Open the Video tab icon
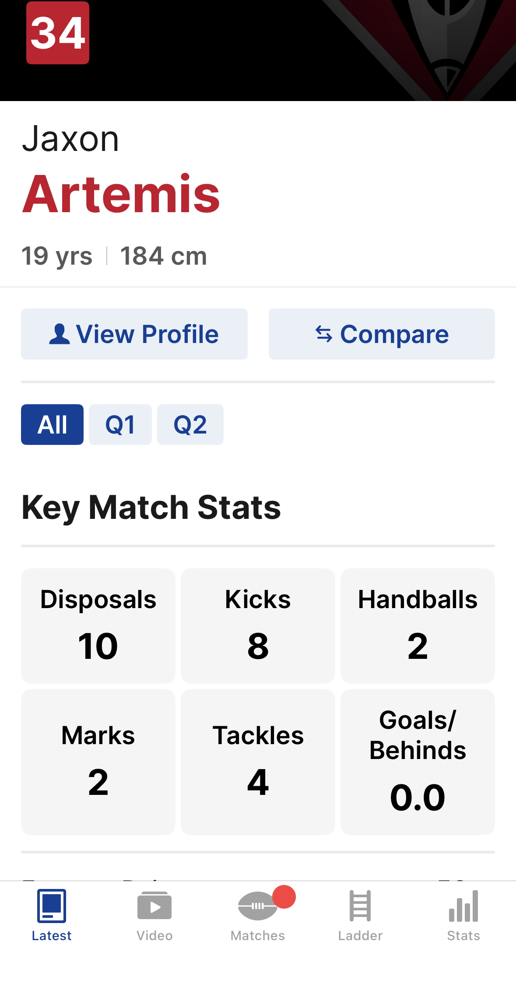The width and height of the screenshot is (516, 990). point(154,906)
